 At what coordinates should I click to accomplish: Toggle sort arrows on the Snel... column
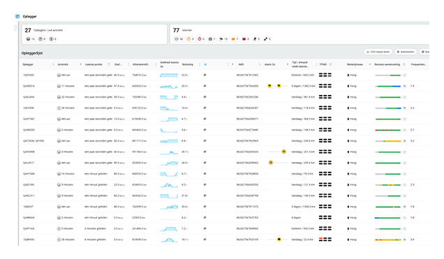(128, 64)
